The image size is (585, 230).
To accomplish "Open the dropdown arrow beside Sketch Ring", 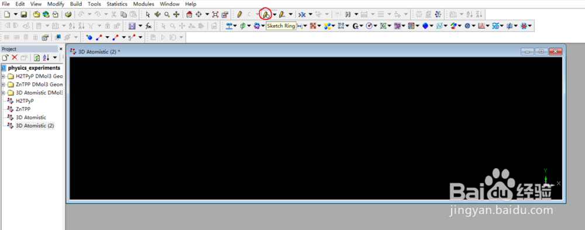I will click(x=274, y=15).
